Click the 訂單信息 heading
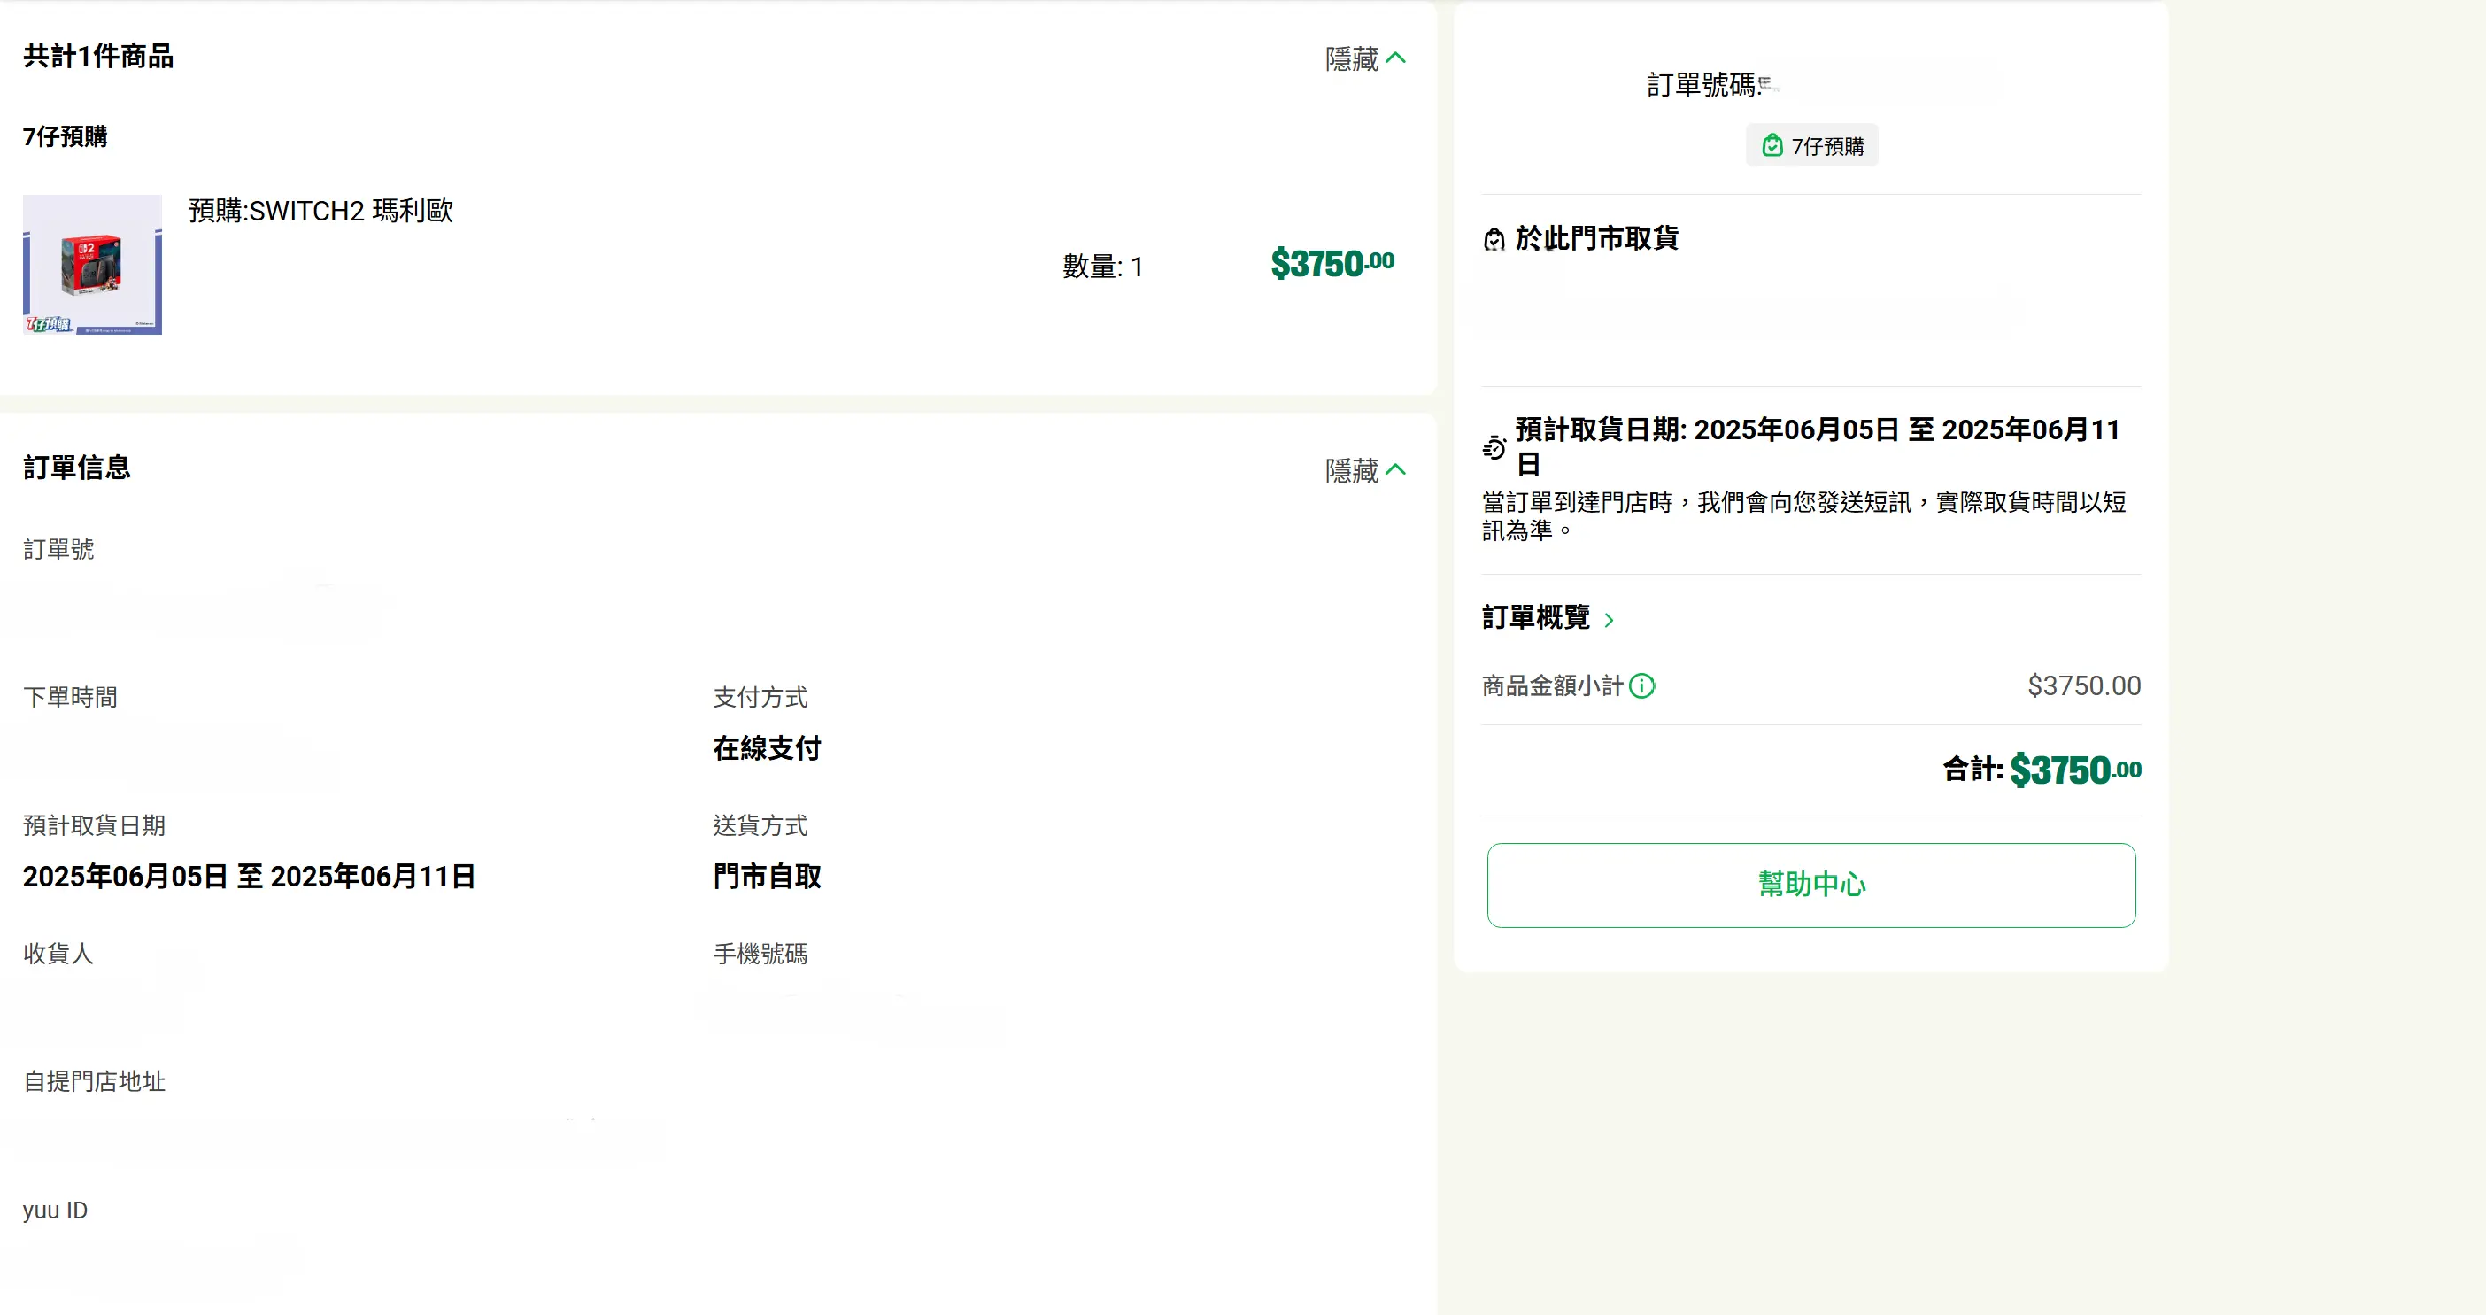 [76, 468]
